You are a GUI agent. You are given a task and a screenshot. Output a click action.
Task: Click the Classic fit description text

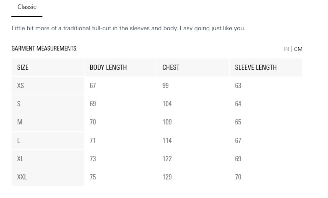pyautogui.click(x=128, y=28)
